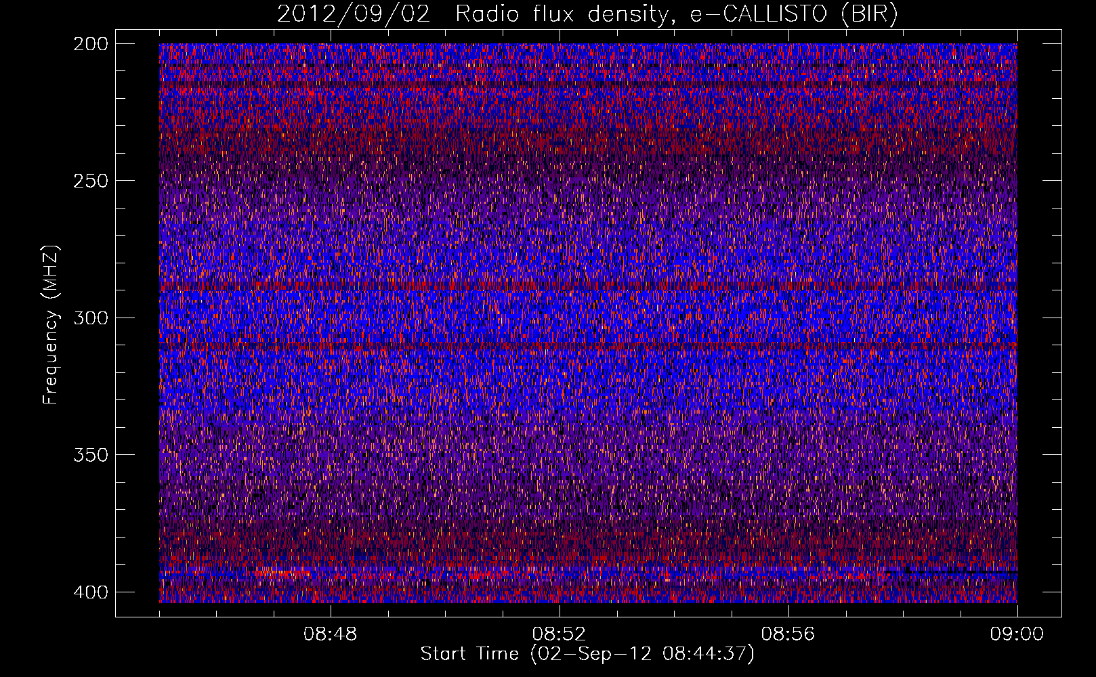Screen dimensions: 1096x677
Task: Click the 200 frequency tick label
Action: 90,44
